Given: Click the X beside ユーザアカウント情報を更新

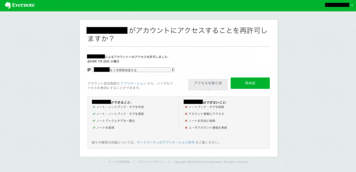Looking at the screenshot, I should (x=186, y=128).
